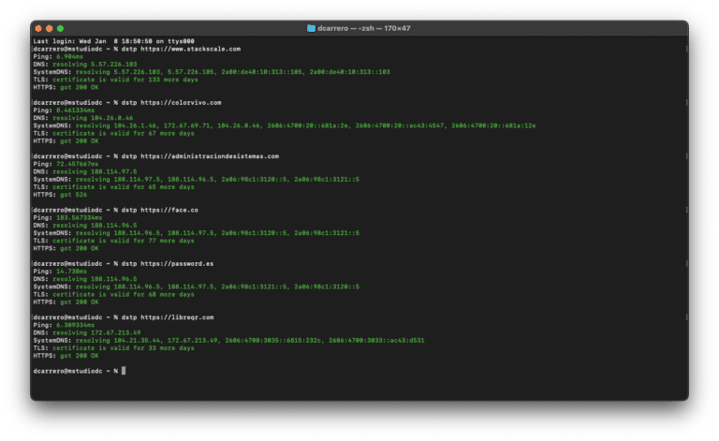Click the https://colorvivo.com URL

[x=181, y=102]
